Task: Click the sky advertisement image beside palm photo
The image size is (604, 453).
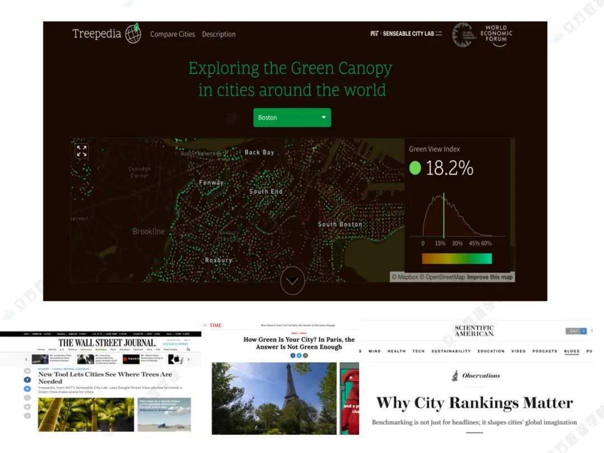Action: (x=164, y=414)
